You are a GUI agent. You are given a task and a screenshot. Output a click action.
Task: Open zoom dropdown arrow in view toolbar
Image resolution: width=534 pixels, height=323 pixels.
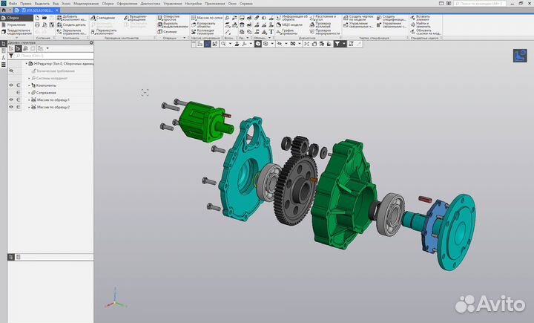coord(230,44)
